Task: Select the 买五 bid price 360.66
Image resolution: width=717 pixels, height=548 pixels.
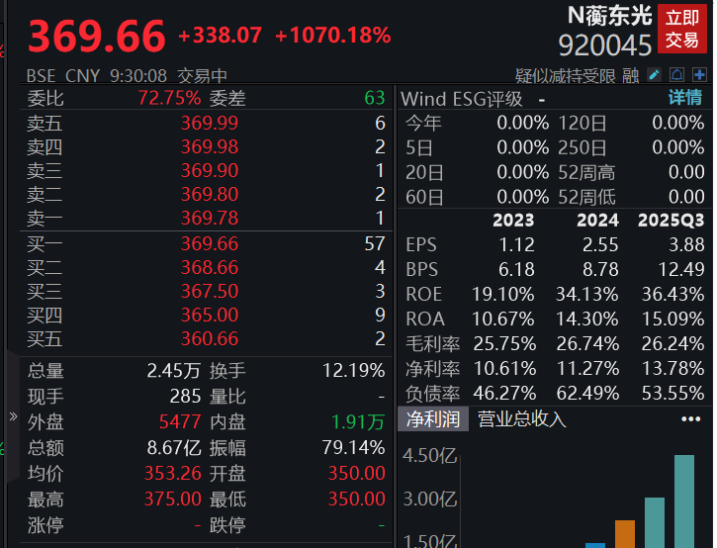Action: pos(209,339)
